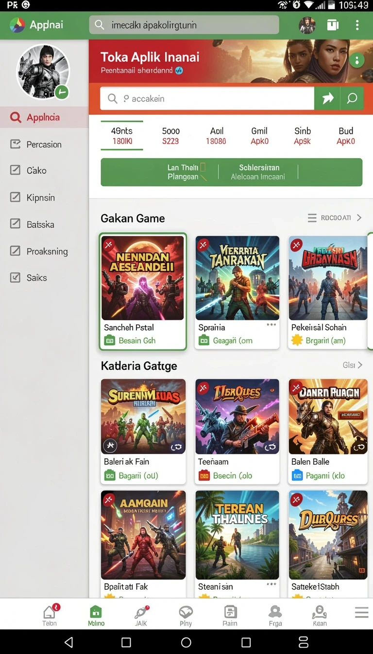Open the Appnai logo icon
This screenshot has width=373, height=654.
point(17,25)
